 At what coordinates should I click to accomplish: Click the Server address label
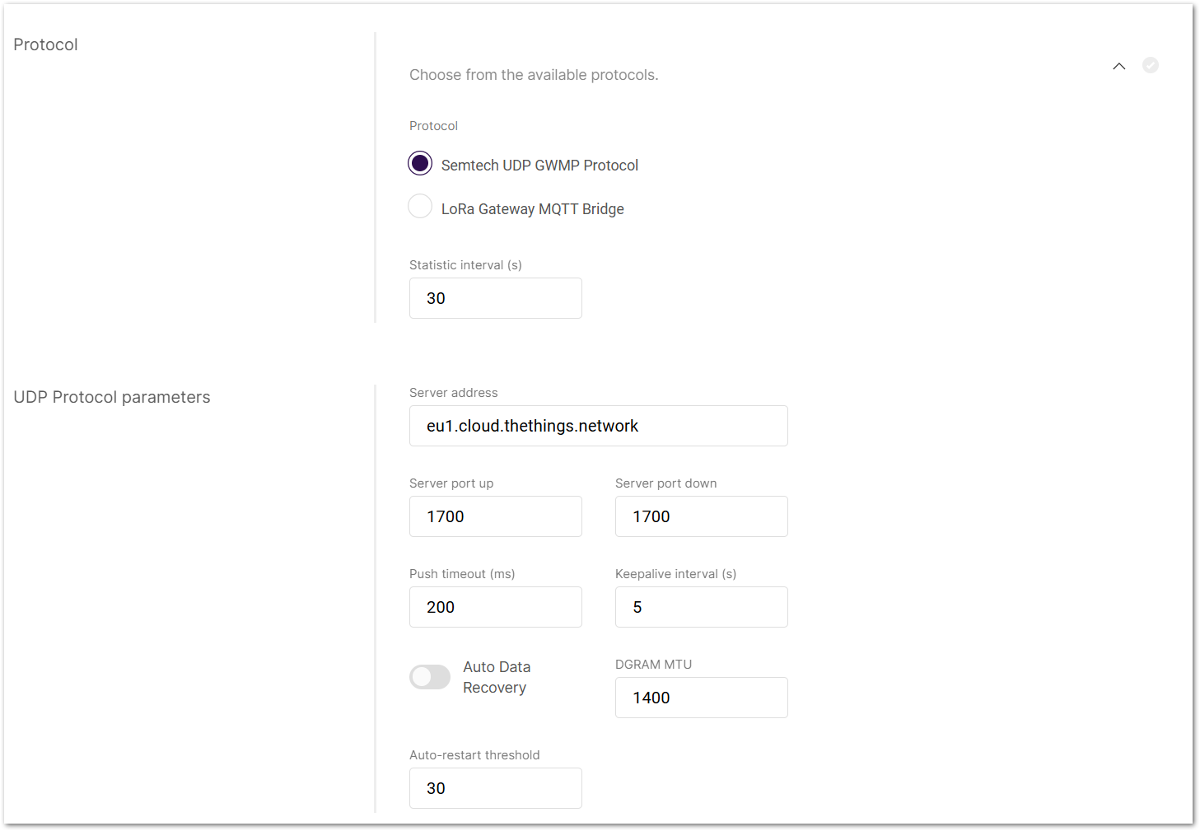pos(453,393)
